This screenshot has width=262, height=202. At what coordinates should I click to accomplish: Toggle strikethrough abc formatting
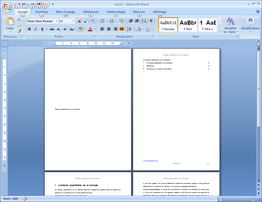click(x=52, y=29)
